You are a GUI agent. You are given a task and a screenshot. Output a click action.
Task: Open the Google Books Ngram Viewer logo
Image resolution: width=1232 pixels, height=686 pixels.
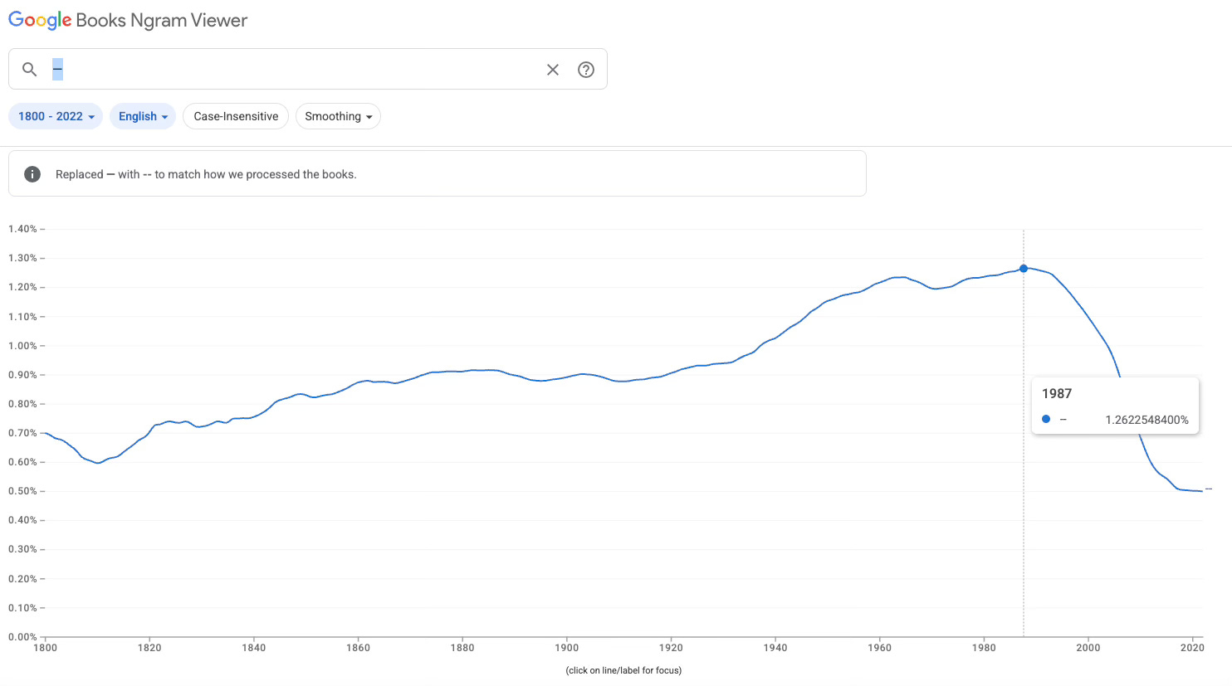(x=128, y=20)
